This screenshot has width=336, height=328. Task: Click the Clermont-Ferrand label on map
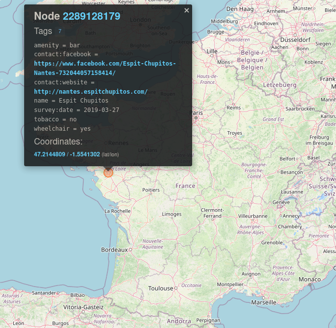pyautogui.click(x=212, y=213)
